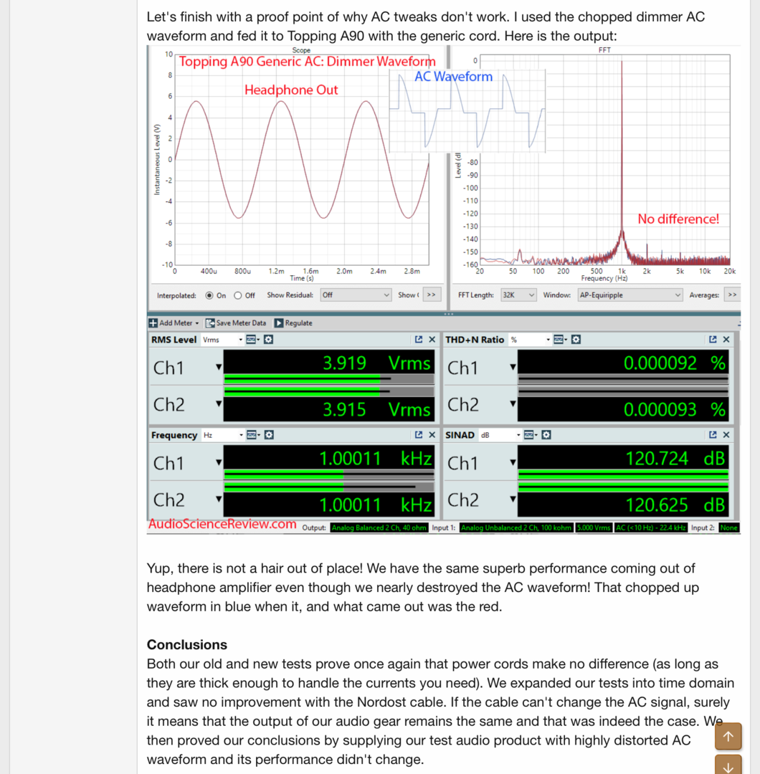760x774 pixels.
Task: Expand SINAD Ch1 channel arrow
Action: [513, 462]
